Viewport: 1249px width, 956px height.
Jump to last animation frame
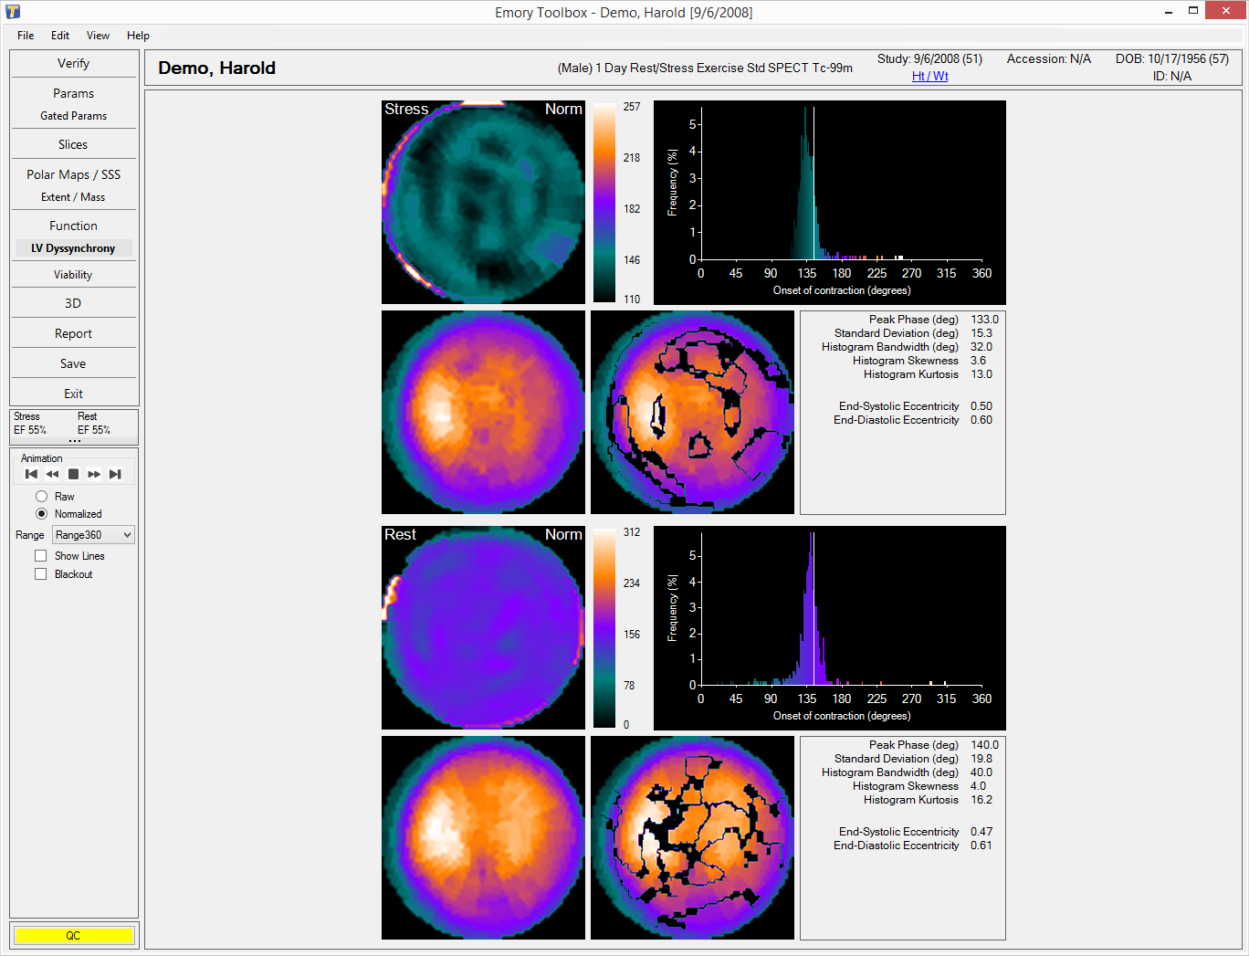point(115,474)
